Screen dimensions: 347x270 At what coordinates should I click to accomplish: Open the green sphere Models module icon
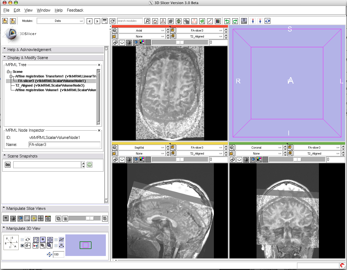click(178, 21)
